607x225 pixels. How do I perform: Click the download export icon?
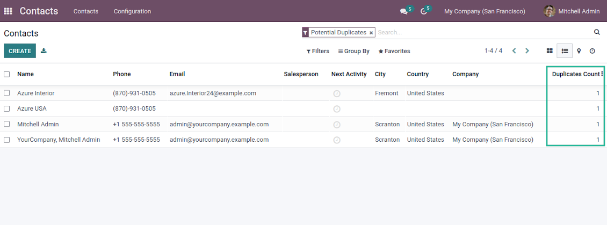click(x=44, y=51)
